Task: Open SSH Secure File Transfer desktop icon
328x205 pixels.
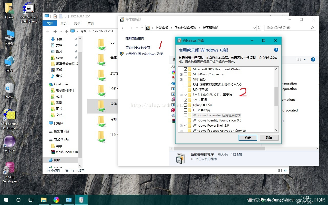Action: click(x=9, y=119)
